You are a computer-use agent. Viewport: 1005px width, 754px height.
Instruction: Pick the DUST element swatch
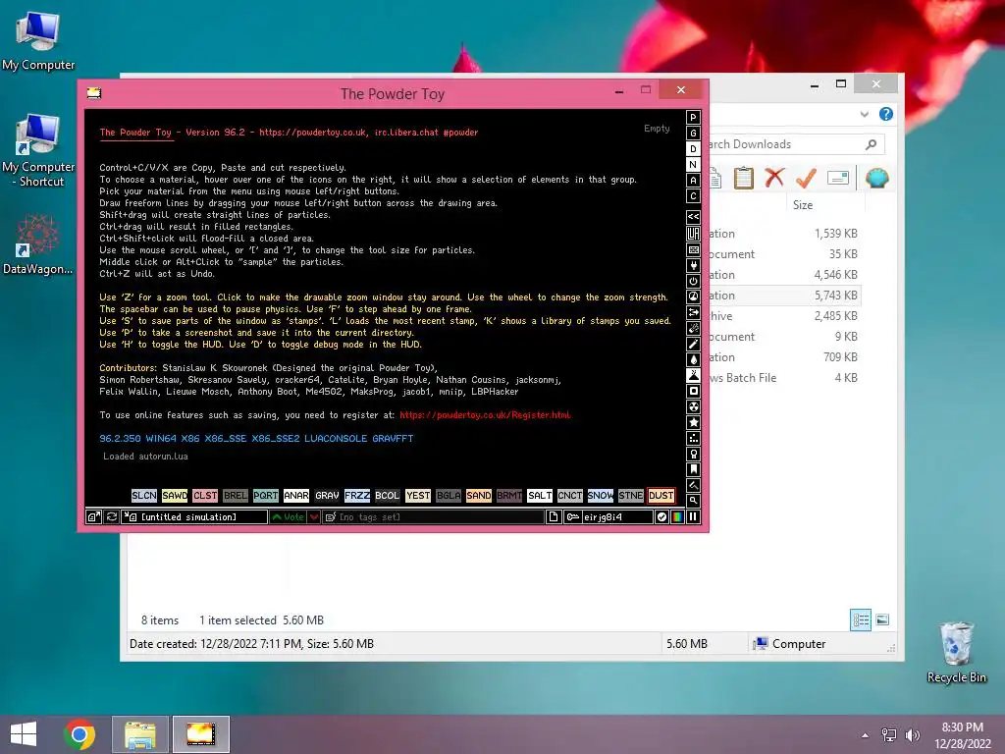pyautogui.click(x=661, y=496)
